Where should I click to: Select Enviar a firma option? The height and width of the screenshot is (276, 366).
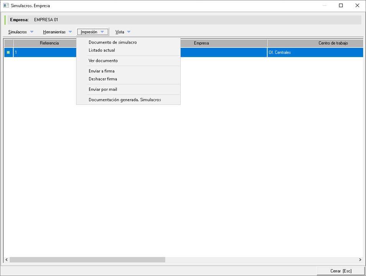point(101,71)
